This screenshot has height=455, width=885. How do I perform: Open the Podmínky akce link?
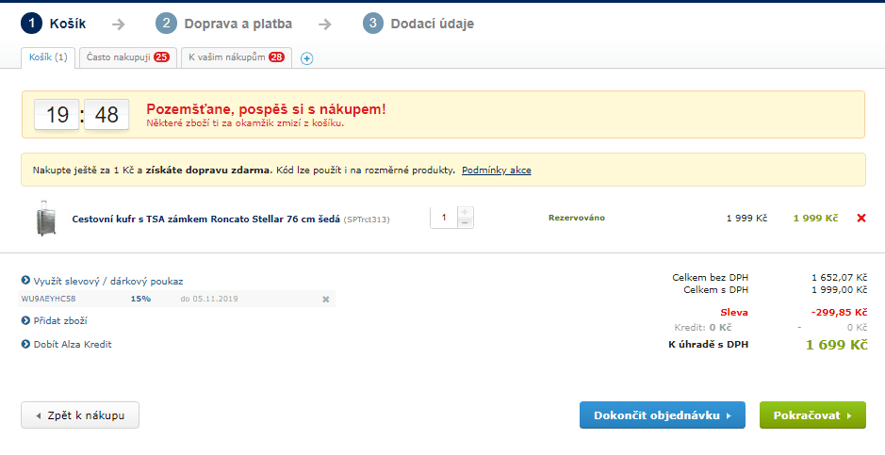coord(496,171)
